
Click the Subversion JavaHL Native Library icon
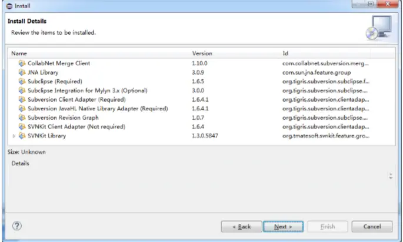[22, 109]
